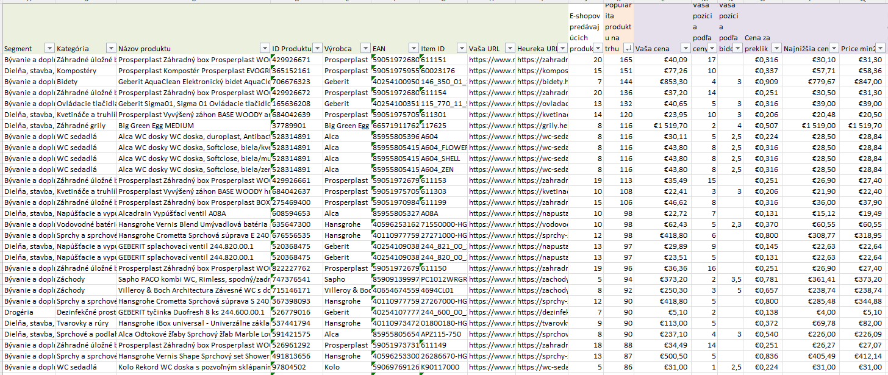The image size is (888, 375).
Task: Expand the Názov produktu filter arrow
Action: tap(264, 48)
